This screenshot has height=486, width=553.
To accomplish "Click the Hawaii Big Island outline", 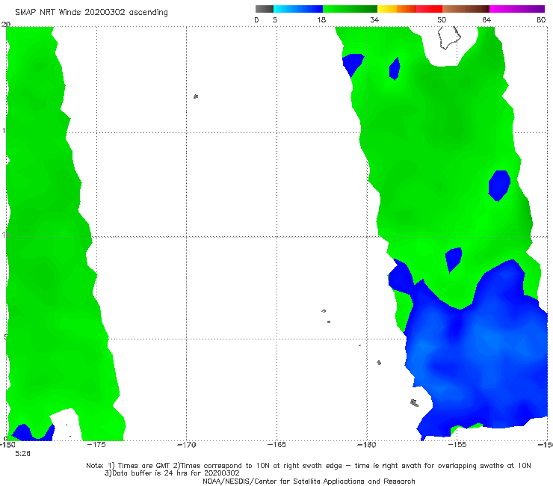I will [x=449, y=37].
